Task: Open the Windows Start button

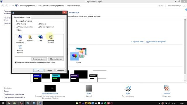Action: click(x=3, y=103)
